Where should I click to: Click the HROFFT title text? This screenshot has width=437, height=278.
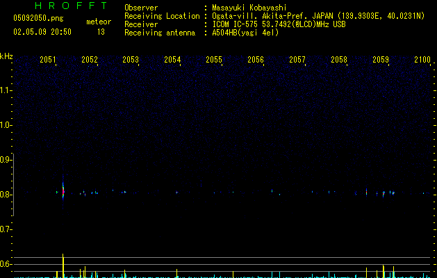click(x=72, y=6)
